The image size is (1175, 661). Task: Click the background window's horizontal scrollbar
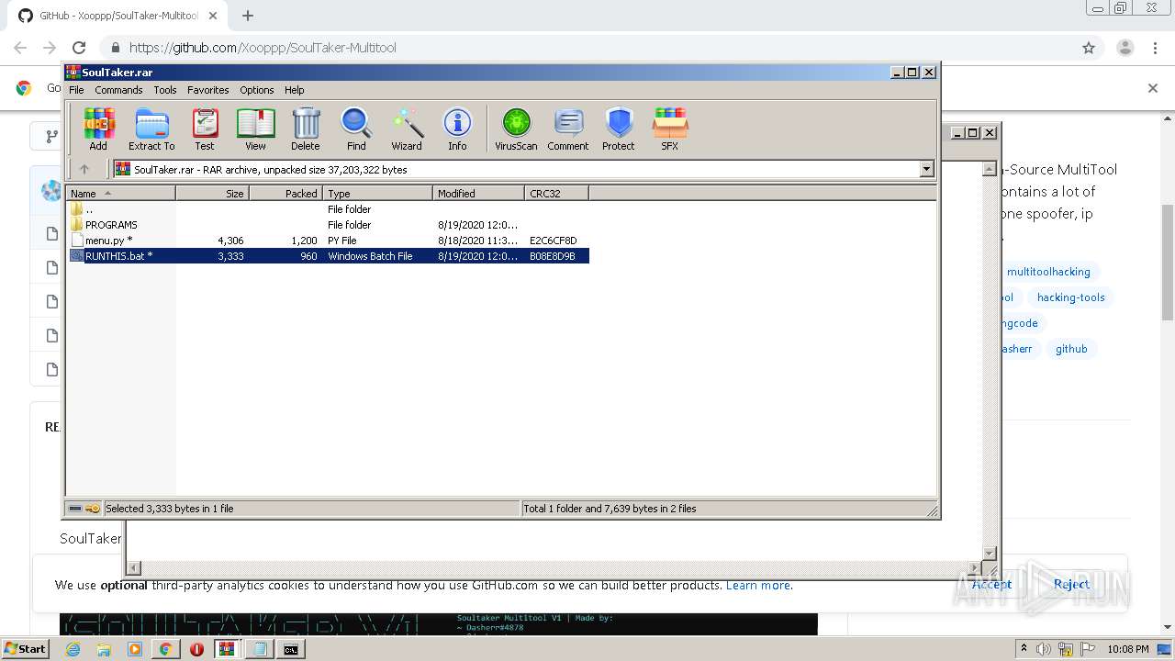(556, 568)
